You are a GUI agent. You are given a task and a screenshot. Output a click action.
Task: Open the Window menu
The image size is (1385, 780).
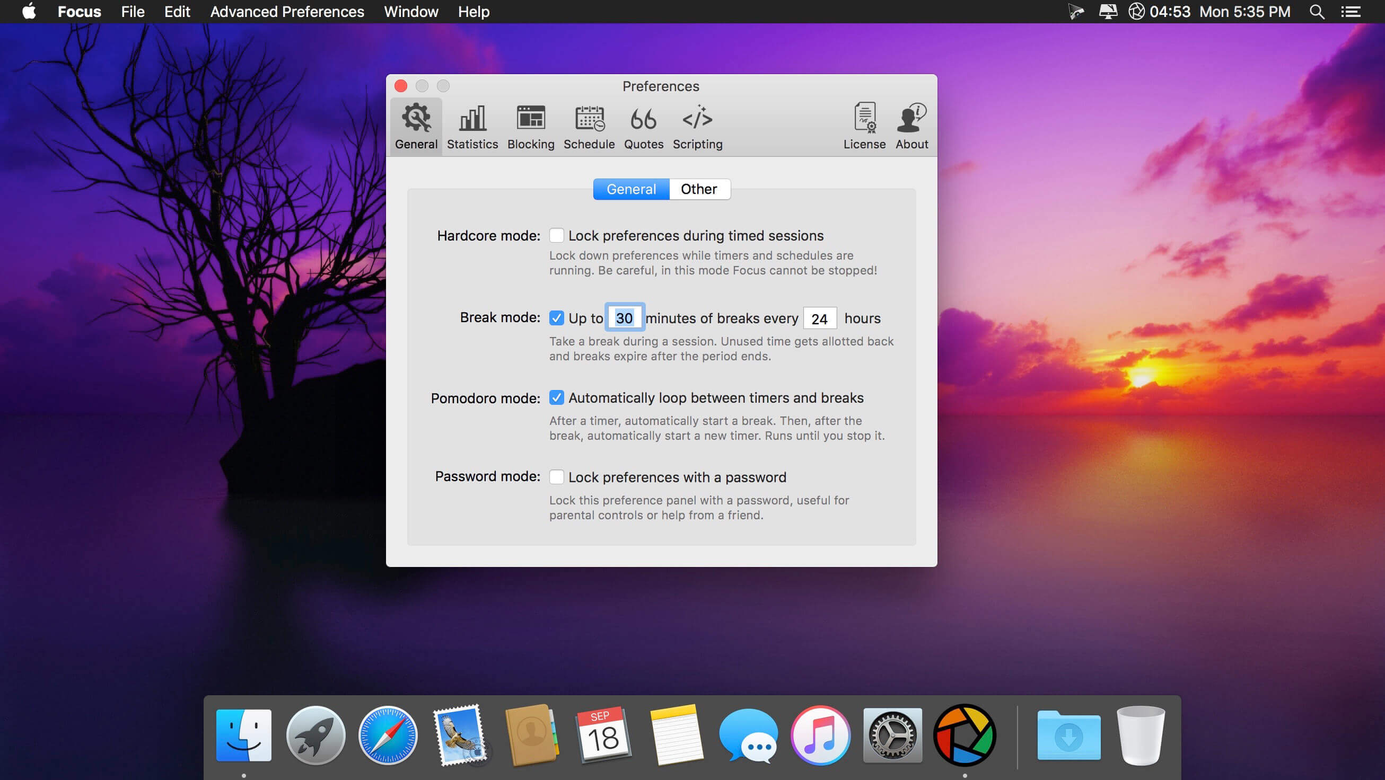411,11
